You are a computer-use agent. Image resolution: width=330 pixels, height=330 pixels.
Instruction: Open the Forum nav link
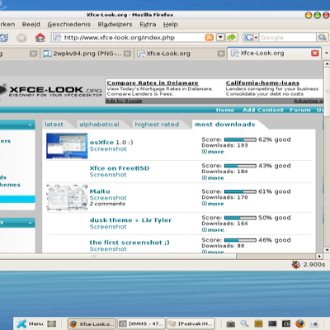(300, 110)
